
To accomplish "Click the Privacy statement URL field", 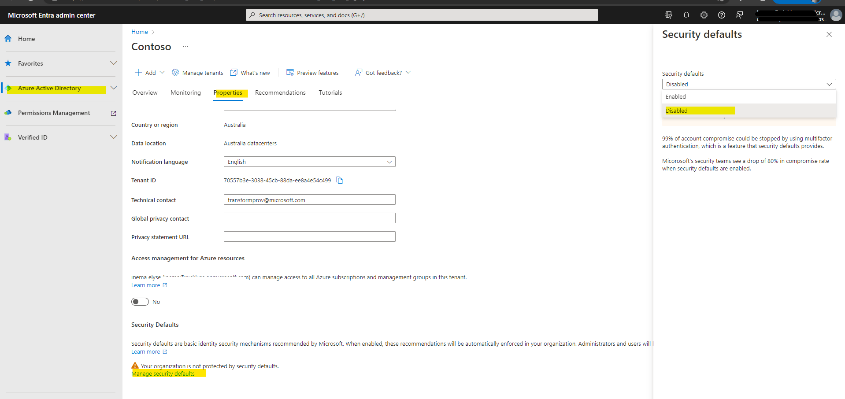I will [310, 236].
